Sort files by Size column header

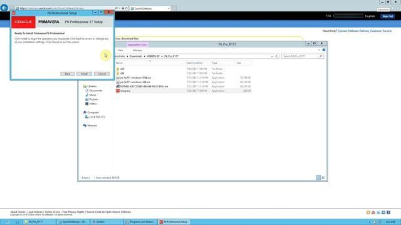pos(239,62)
